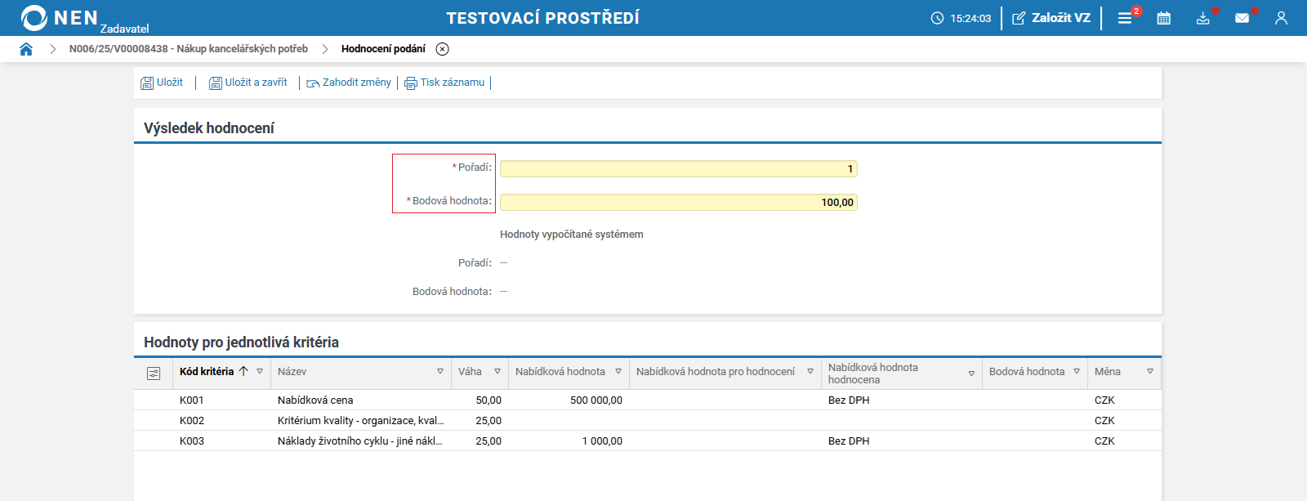Open the user profile icon

click(1281, 18)
